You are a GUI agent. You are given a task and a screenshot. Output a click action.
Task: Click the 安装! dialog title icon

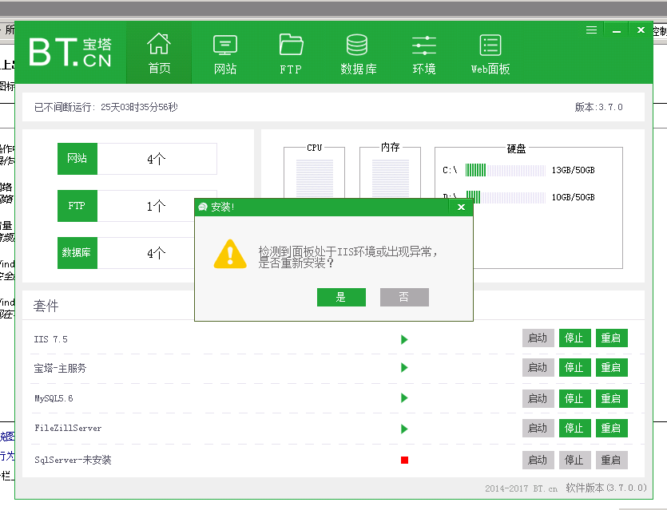pyautogui.click(x=203, y=207)
